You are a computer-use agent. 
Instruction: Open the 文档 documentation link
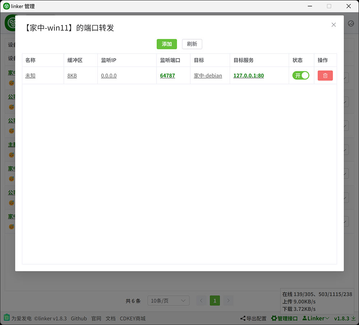click(111, 319)
